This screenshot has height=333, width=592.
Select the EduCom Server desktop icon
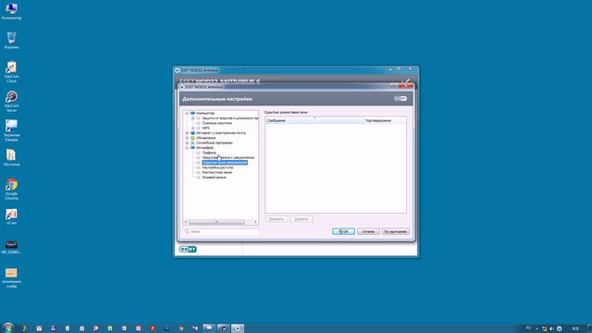click(11, 101)
